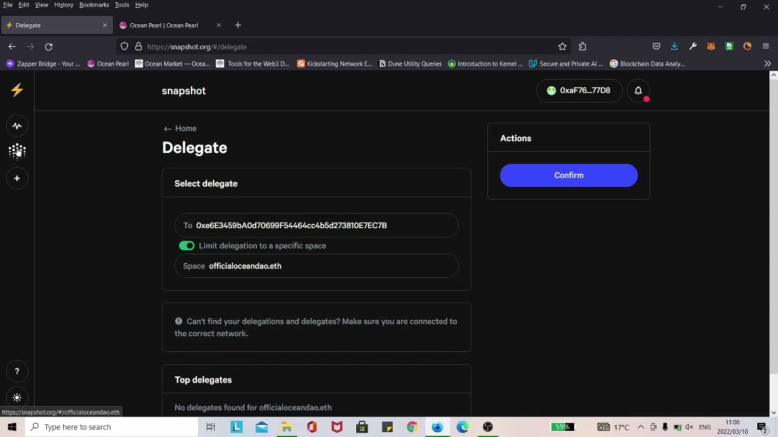Open the Mail app from the taskbar
The height and width of the screenshot is (437, 778).
261,427
